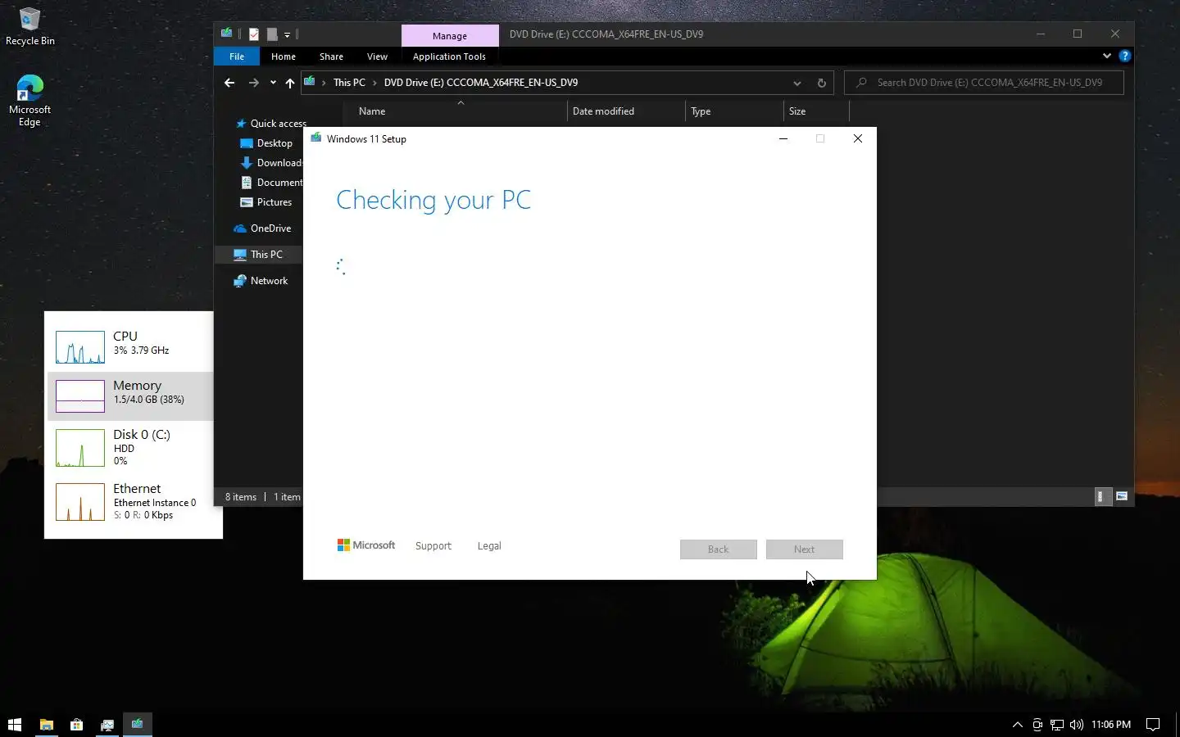The width and height of the screenshot is (1180, 737).
Task: Select Windows 11 Setup taskbar icon
Action: 137,724
